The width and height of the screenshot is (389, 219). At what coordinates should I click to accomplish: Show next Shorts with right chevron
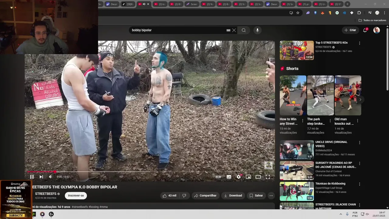tap(360, 99)
